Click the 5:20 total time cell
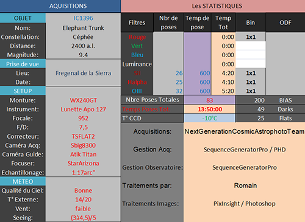 pyautogui.click(x=224, y=91)
